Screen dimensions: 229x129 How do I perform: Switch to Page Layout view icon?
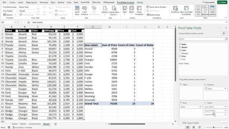[x=194, y=128]
